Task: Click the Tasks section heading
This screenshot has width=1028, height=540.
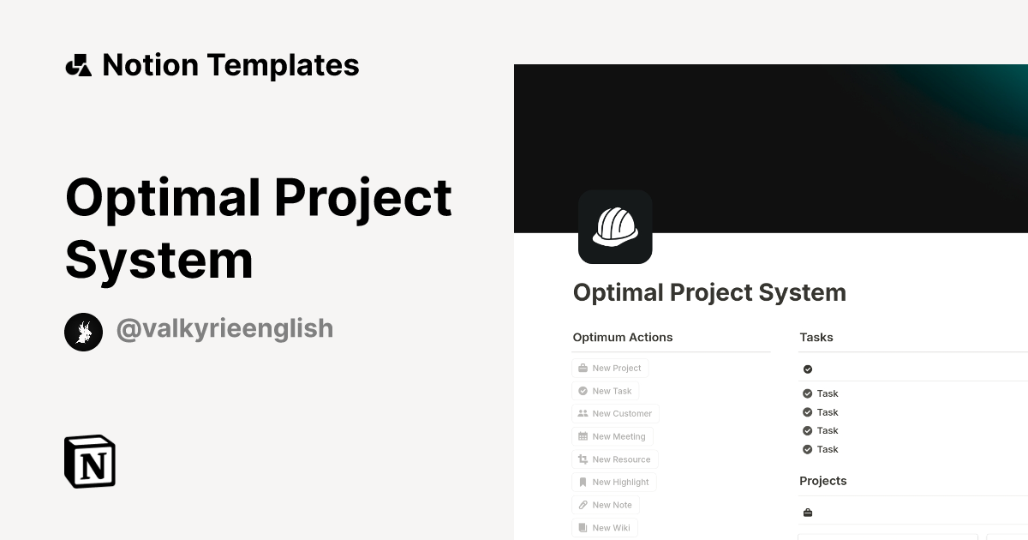Action: point(816,337)
